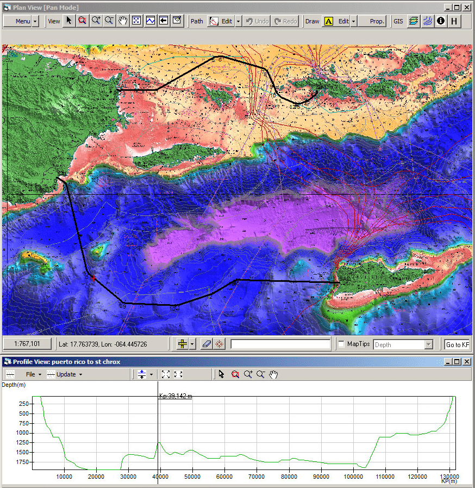Click the zoom out magnifier in Plan View
The image size is (475, 488).
(109, 21)
